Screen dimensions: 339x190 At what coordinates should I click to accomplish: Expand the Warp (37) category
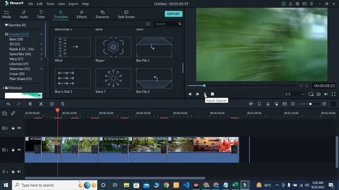(x=41, y=59)
